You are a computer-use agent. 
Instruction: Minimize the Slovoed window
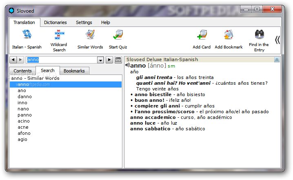(246, 9)
